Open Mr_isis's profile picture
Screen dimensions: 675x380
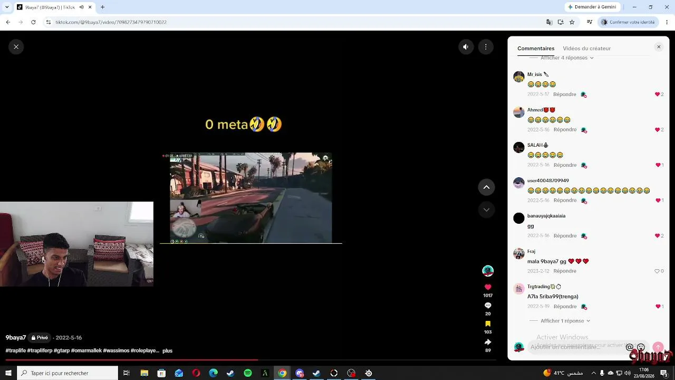tap(519, 77)
